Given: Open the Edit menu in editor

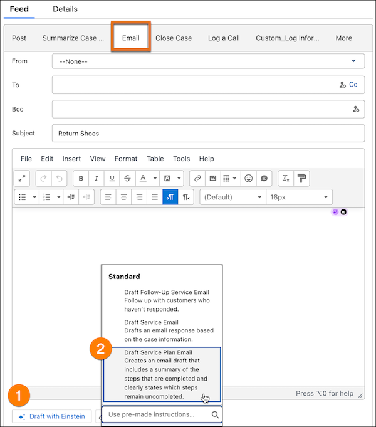Looking at the screenshot, I should 47,159.
